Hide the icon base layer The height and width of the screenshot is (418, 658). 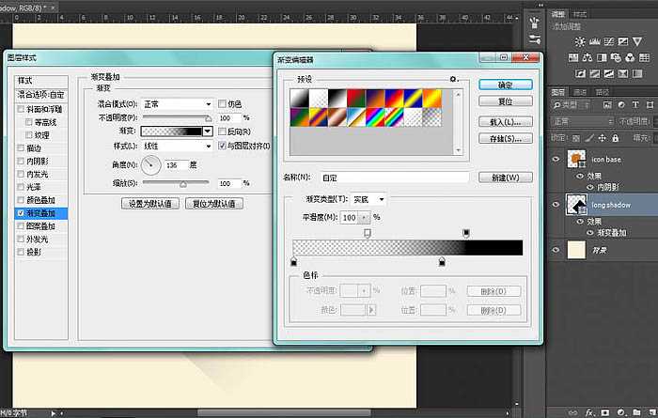click(557, 159)
